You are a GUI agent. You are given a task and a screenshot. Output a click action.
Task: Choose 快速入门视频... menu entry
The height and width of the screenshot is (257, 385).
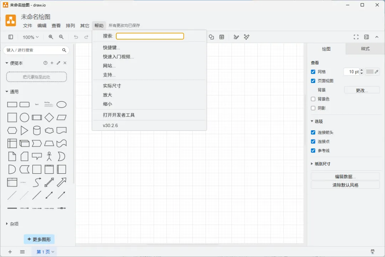coord(149,57)
